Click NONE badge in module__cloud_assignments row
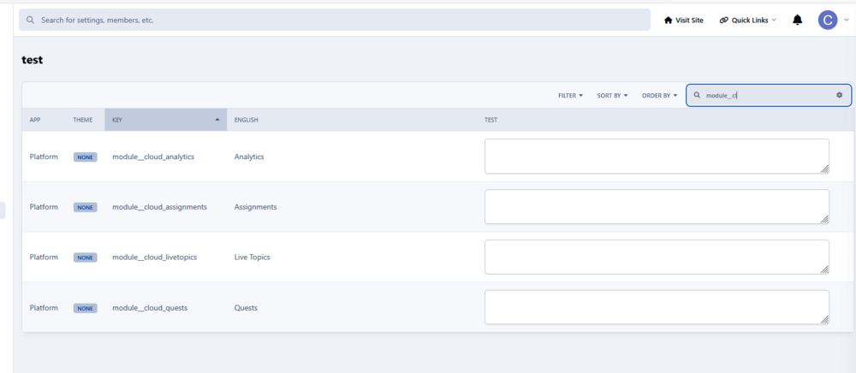Image resolution: width=856 pixels, height=373 pixels. pos(85,207)
